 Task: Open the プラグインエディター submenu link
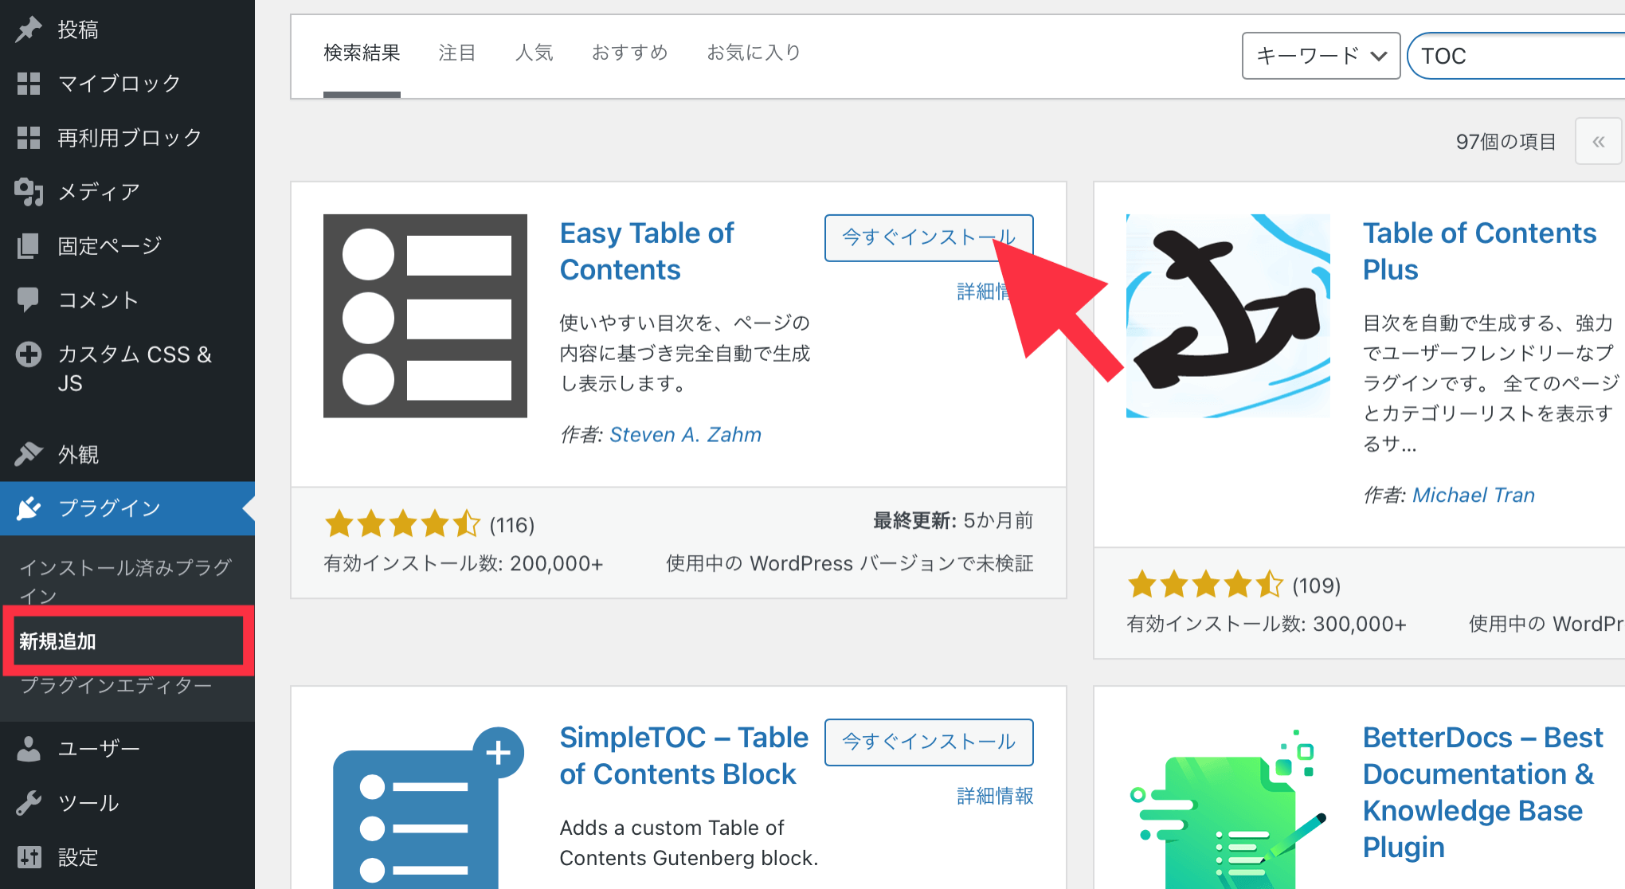pos(116,686)
